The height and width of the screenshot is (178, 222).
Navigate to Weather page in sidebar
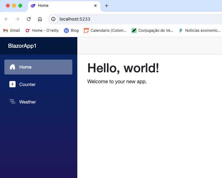point(28,102)
